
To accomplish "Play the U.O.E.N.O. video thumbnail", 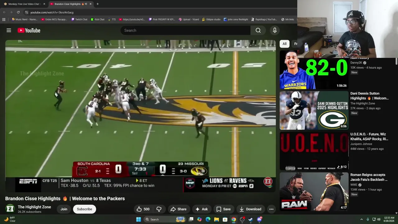I will coord(314,151).
